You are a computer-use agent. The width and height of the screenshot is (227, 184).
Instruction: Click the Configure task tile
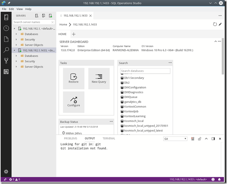74,102
